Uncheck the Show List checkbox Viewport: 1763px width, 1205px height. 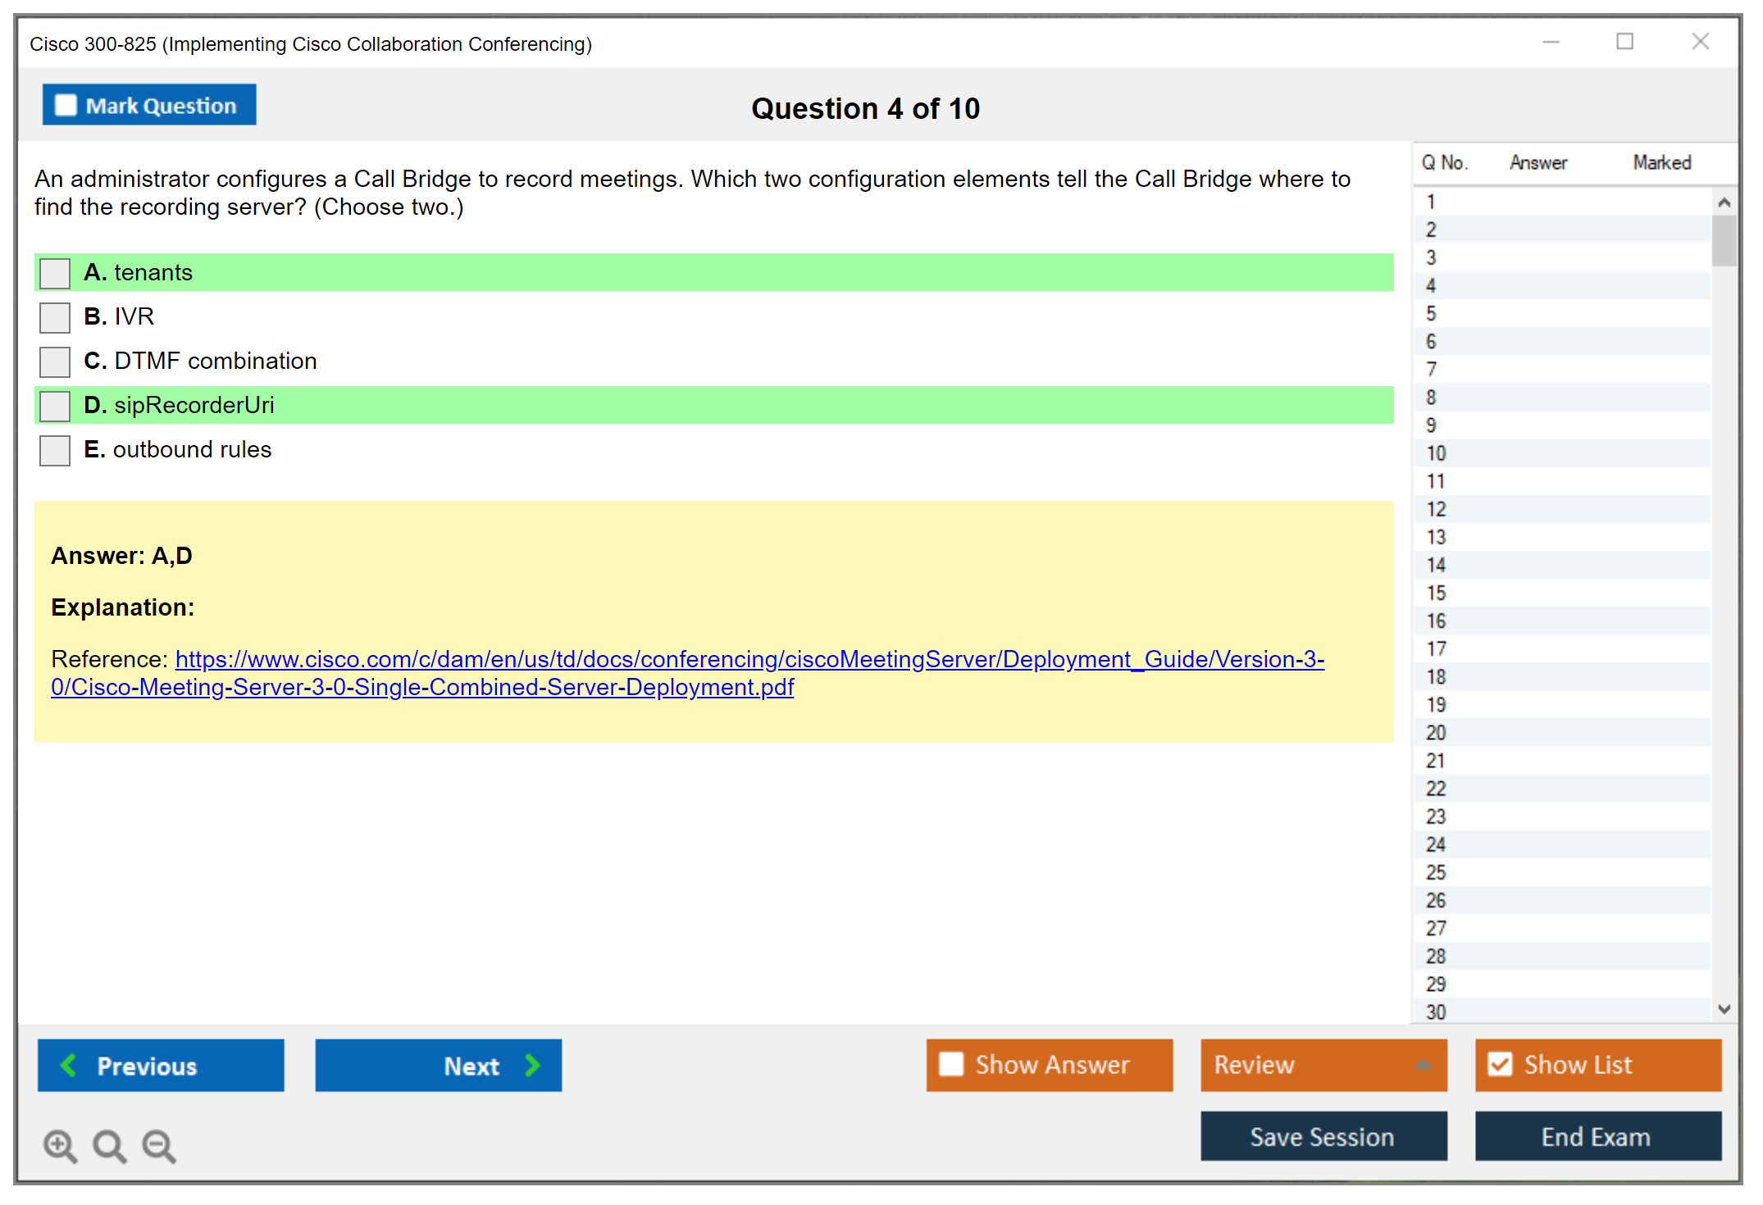coord(1500,1064)
